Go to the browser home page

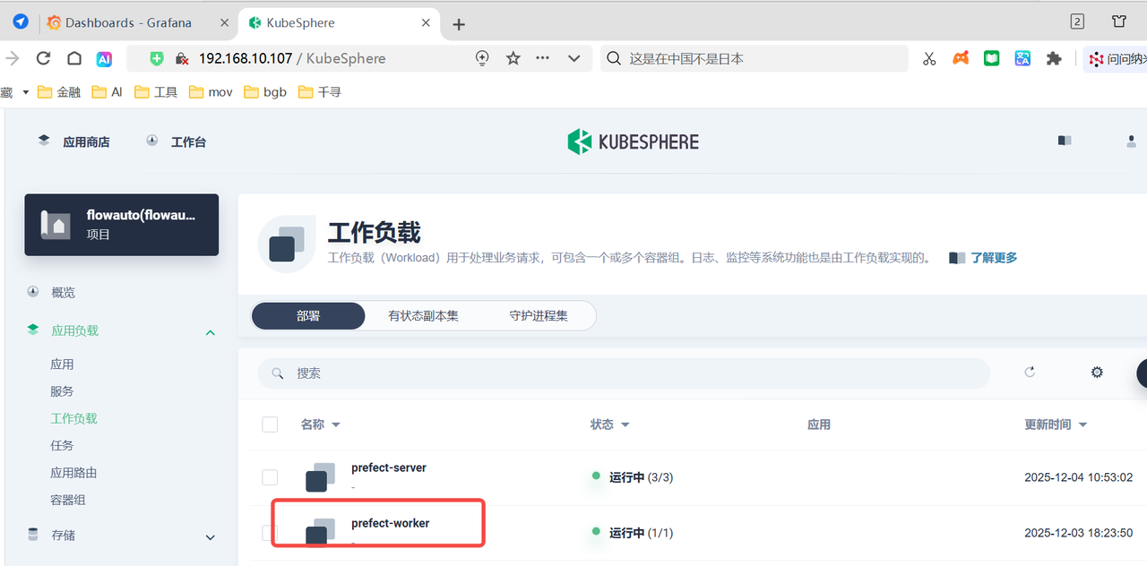pos(74,58)
